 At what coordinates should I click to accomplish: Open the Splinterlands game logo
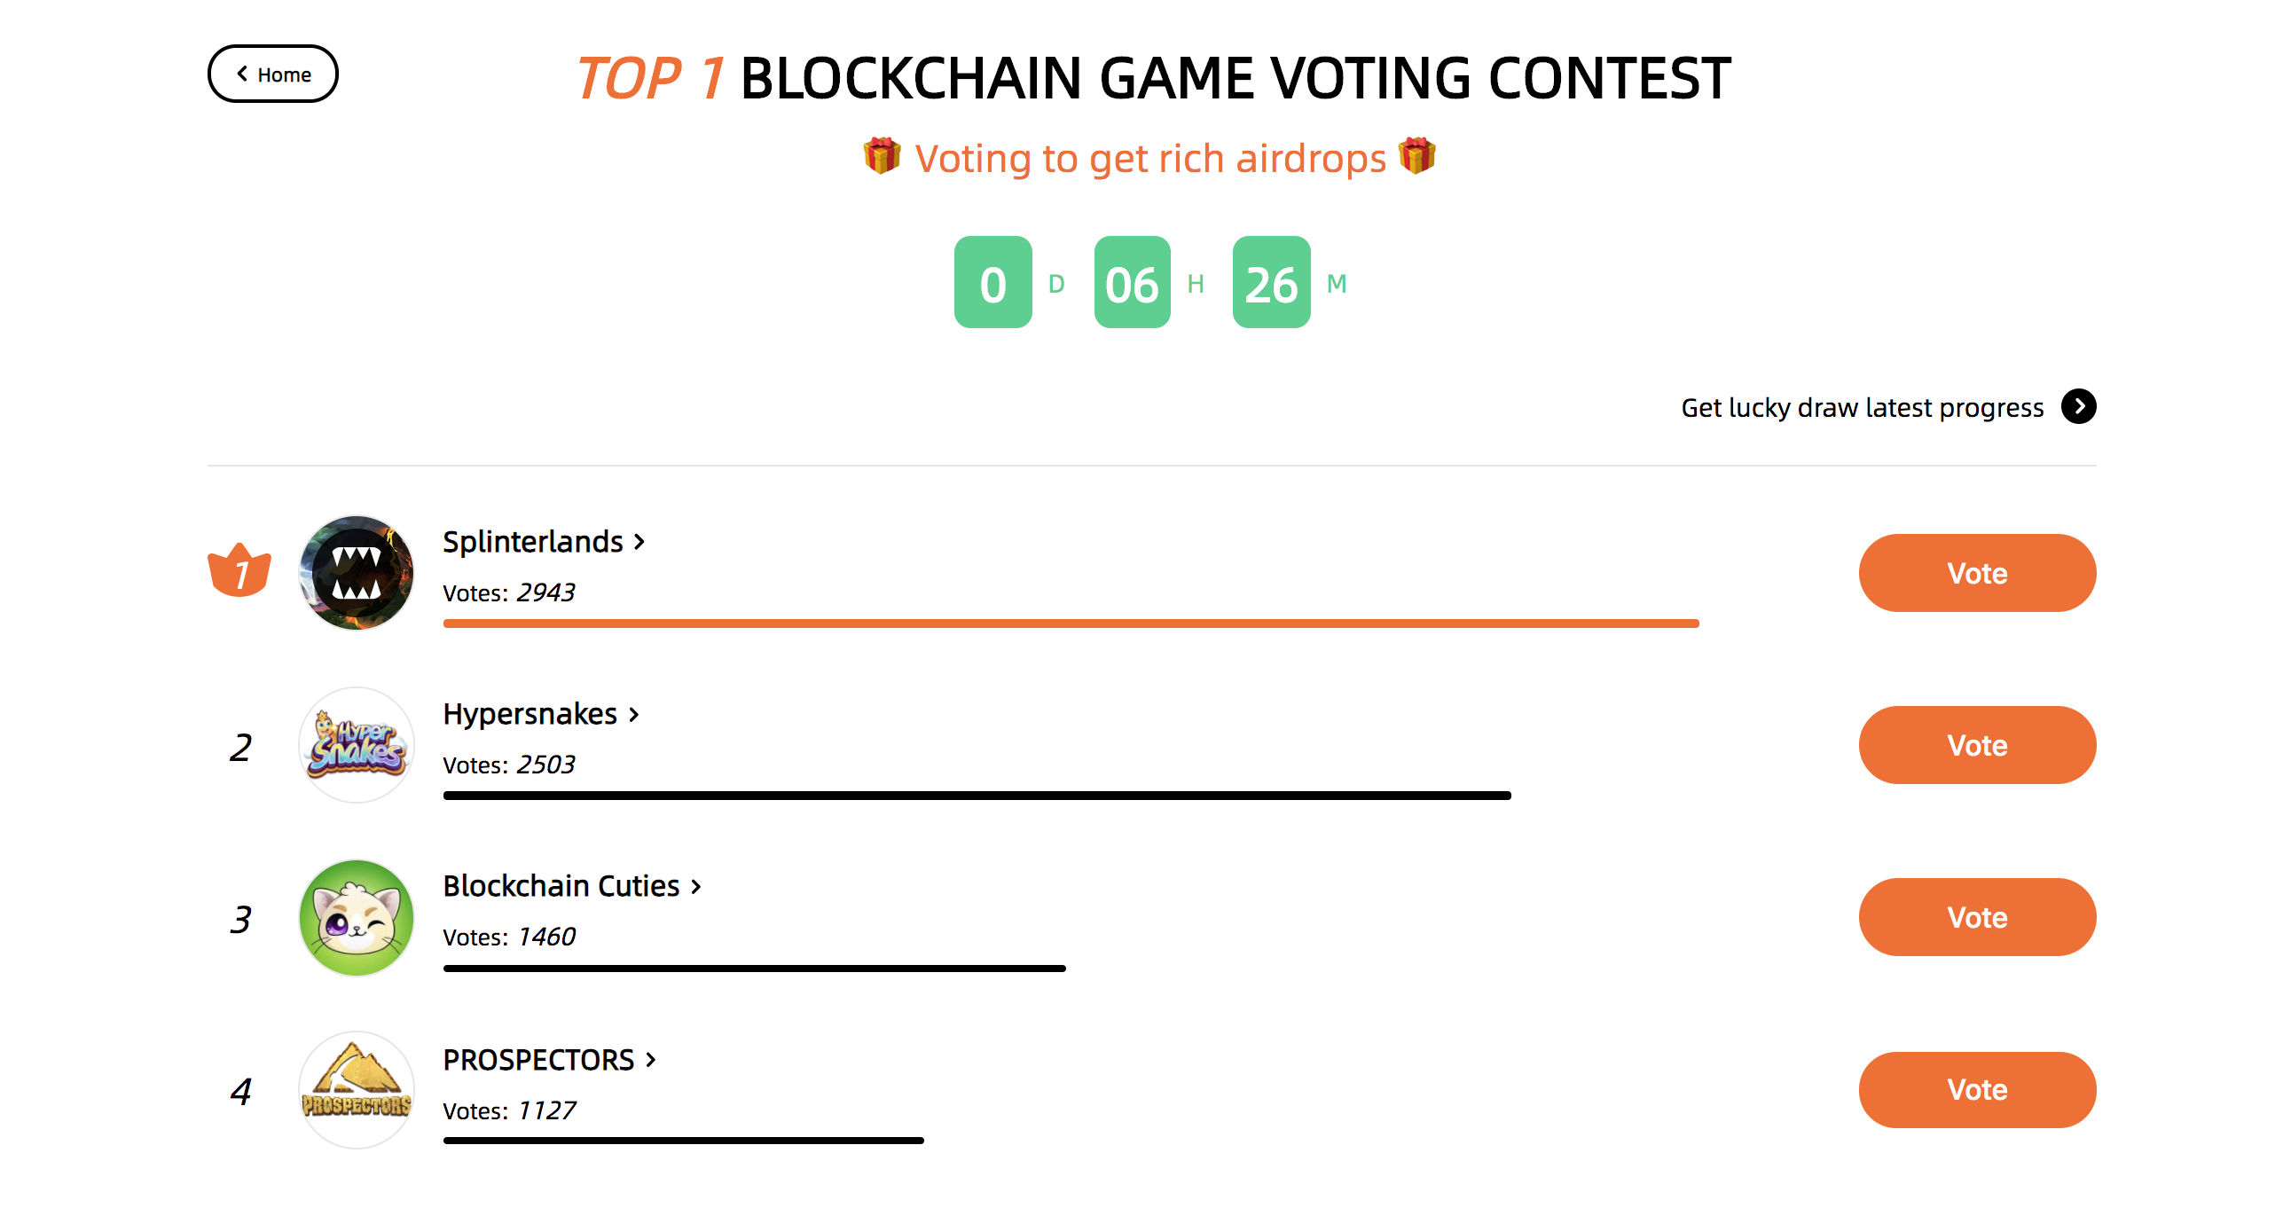point(357,573)
